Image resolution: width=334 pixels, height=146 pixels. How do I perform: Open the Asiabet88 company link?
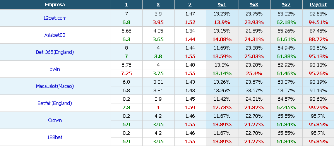point(55,35)
